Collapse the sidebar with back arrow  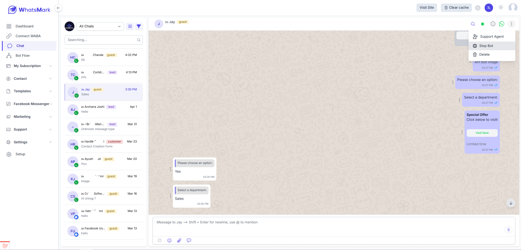[x=58, y=8]
